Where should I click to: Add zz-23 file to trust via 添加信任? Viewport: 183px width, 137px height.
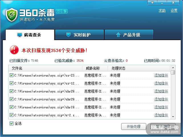tap(161, 75)
